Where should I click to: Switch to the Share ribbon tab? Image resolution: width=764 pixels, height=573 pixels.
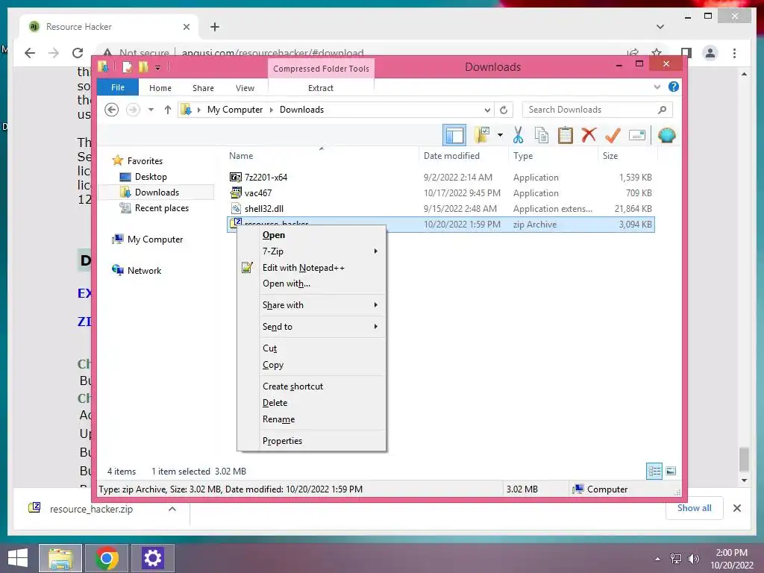(203, 88)
